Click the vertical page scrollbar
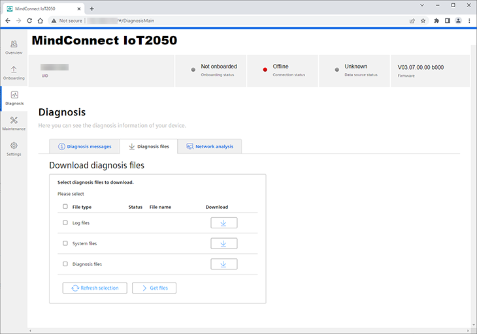The image size is (477, 334). (473, 185)
